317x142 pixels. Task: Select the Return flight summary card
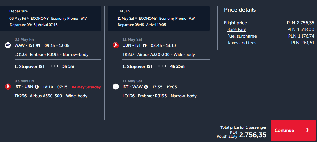pyautogui.click(x=159, y=18)
